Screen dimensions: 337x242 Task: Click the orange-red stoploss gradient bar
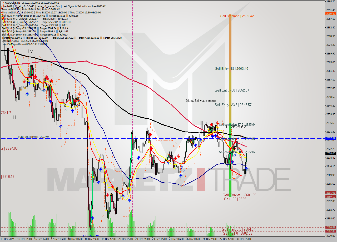(x=230, y=68)
